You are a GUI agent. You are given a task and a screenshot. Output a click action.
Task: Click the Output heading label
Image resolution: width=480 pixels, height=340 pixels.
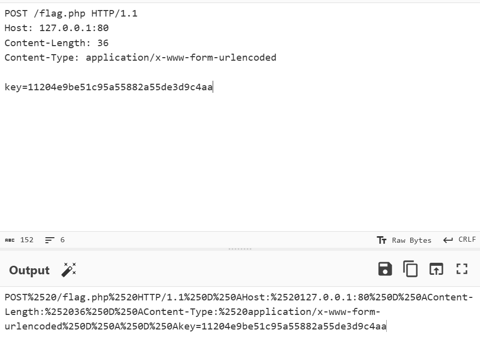30,270
